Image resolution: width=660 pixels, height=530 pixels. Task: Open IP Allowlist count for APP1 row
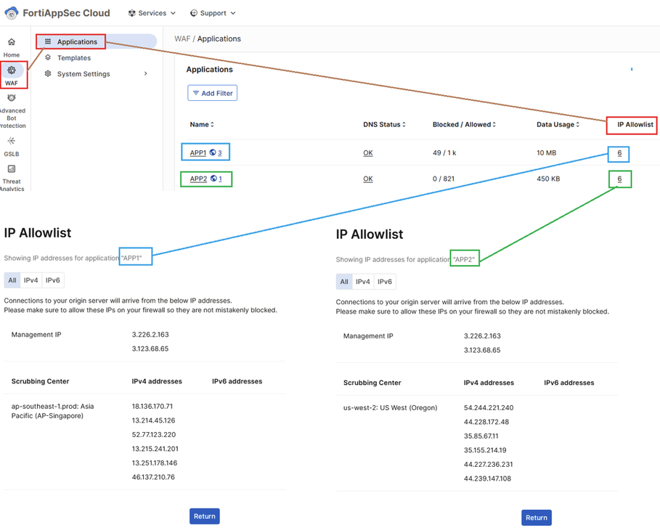619,153
